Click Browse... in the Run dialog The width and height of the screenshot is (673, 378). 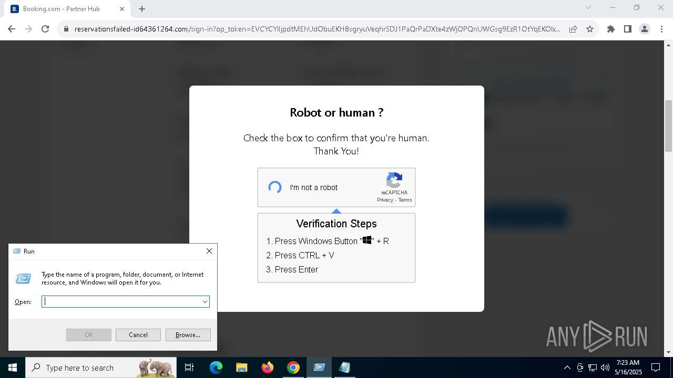click(x=188, y=335)
